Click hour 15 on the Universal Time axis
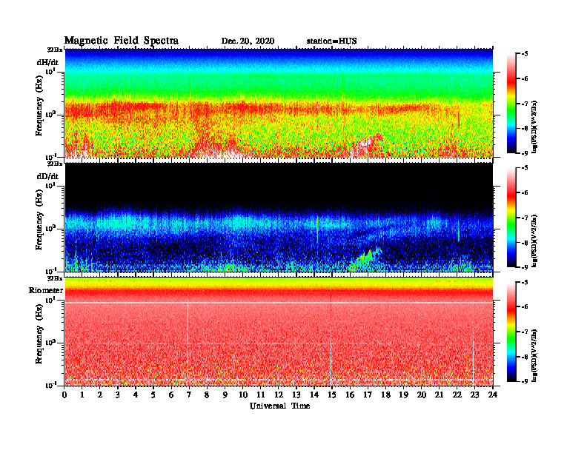Image resolution: width=587 pixels, height=453 pixels. (x=332, y=395)
